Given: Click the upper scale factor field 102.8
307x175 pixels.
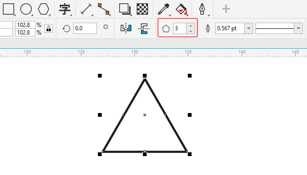Looking at the screenshot, I should coord(25,25).
